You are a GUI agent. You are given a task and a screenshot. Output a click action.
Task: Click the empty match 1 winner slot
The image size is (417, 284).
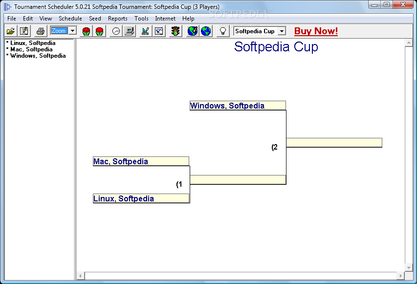[x=238, y=180]
